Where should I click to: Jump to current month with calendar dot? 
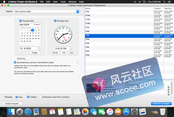point(37,25)
